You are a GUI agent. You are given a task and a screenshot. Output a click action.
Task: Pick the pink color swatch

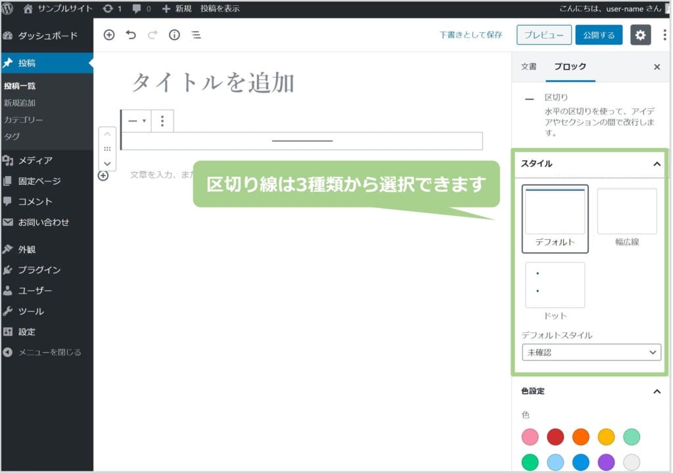[530, 437]
